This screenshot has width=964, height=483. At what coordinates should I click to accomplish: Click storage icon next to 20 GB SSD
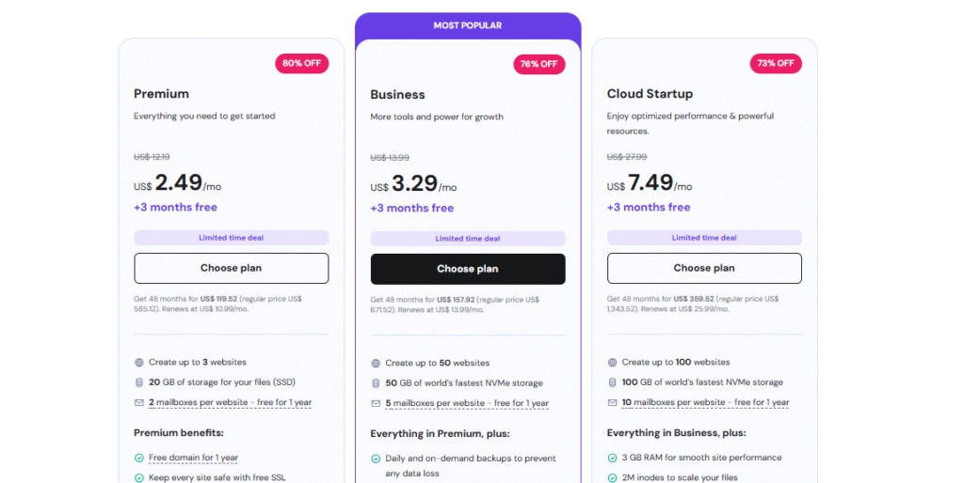coord(139,382)
